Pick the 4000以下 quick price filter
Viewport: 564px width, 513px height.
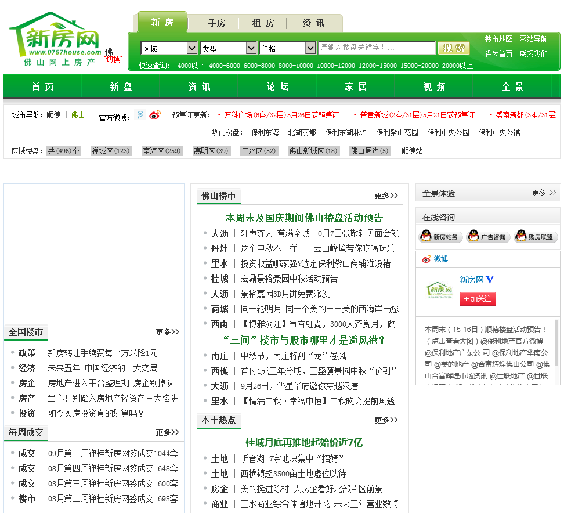click(x=191, y=66)
